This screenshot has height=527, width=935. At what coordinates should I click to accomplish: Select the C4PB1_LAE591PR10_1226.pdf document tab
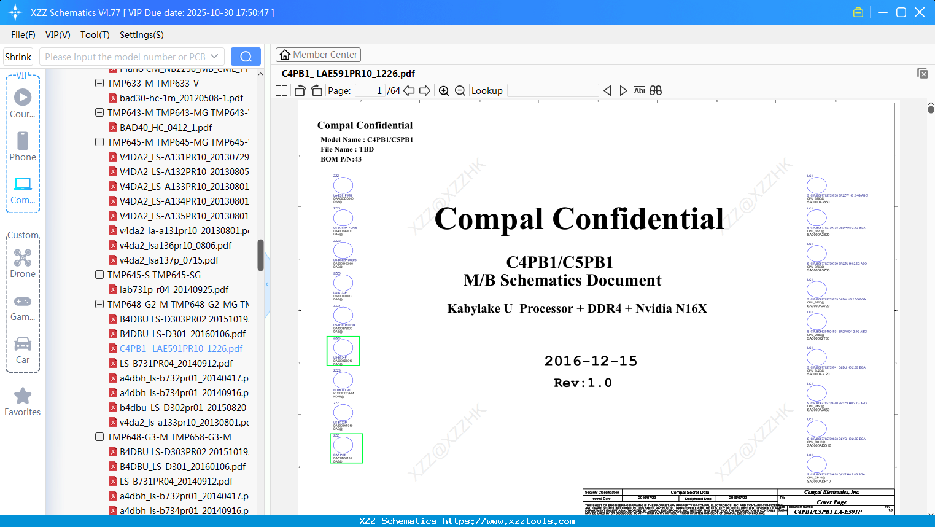(x=348, y=74)
